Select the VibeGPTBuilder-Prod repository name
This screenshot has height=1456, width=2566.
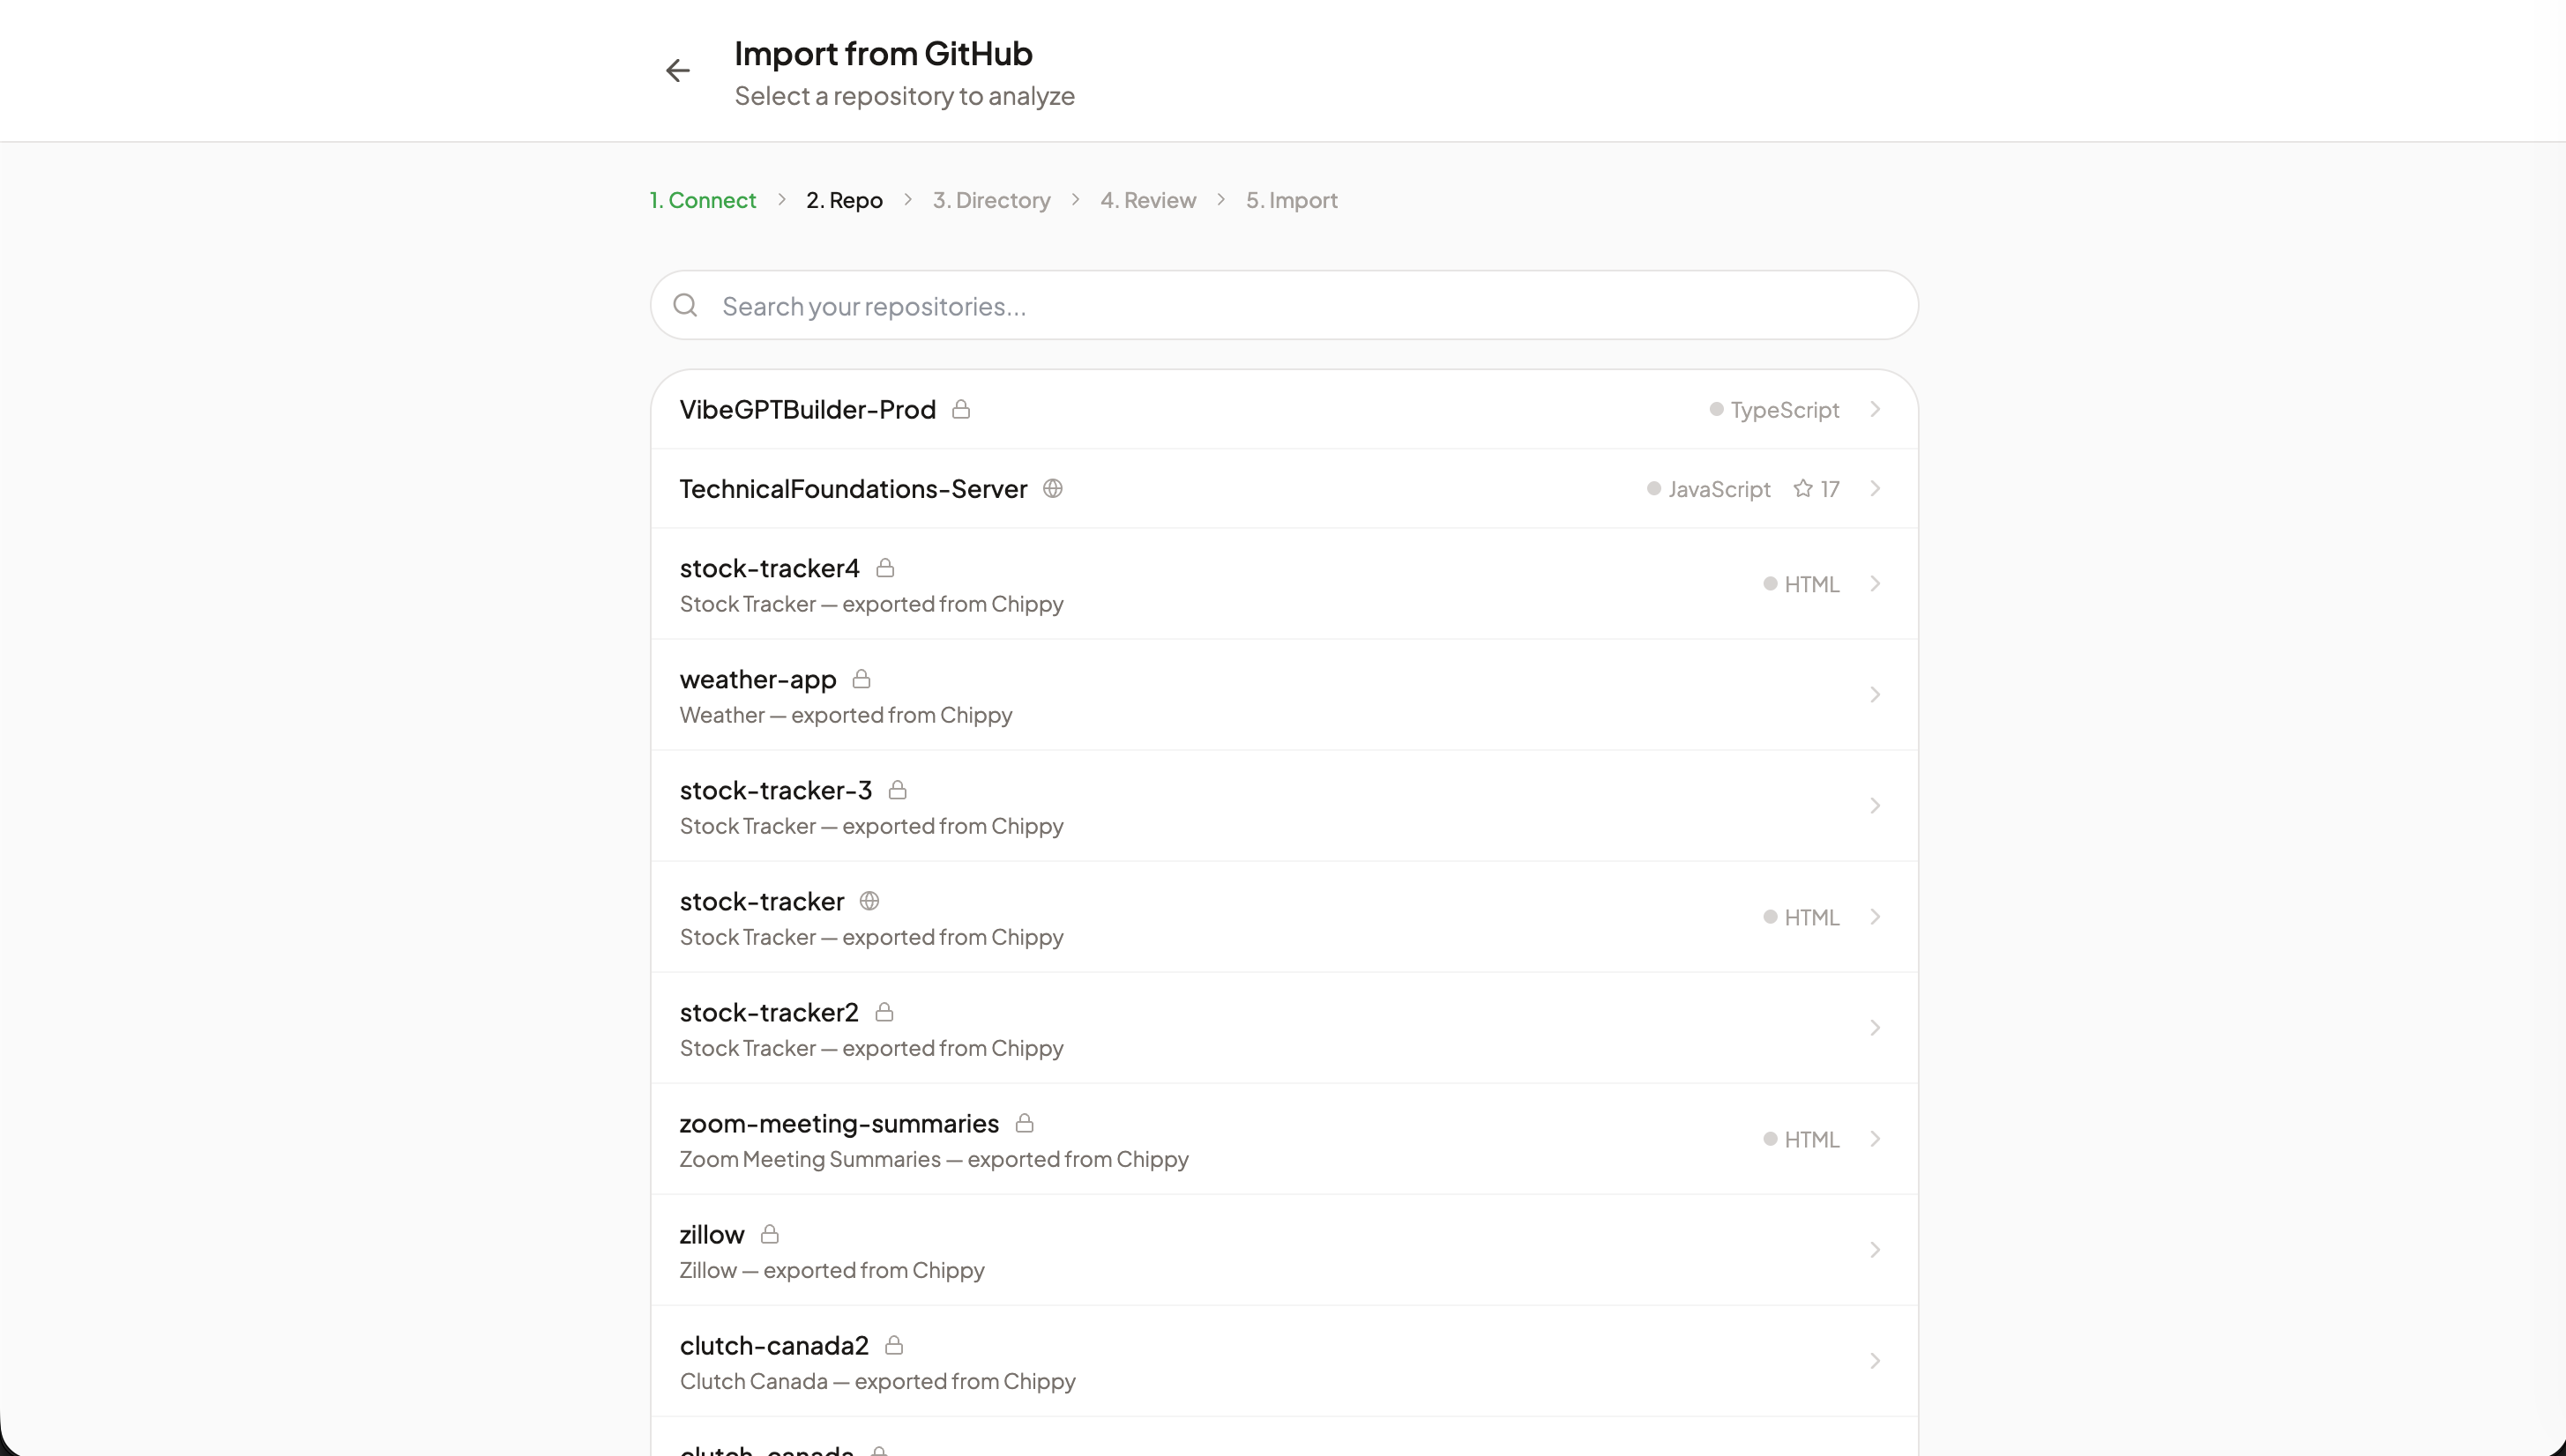pyautogui.click(x=808, y=409)
